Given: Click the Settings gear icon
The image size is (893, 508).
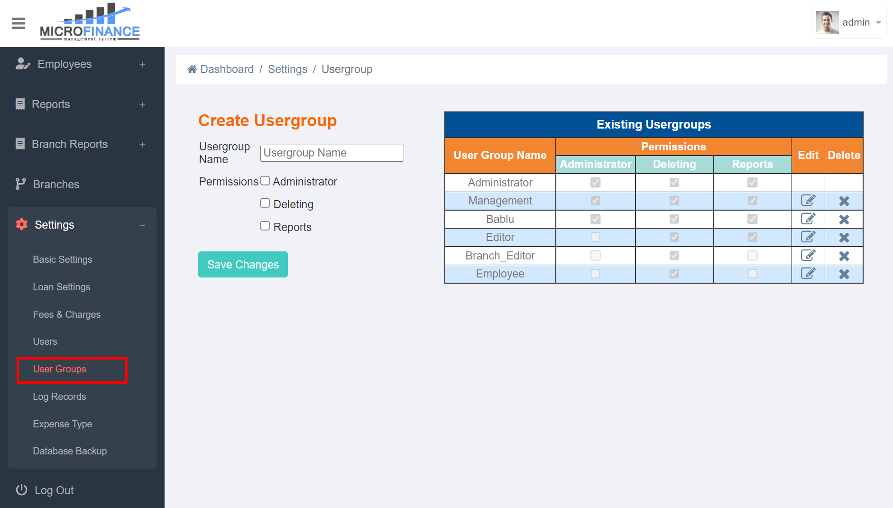Looking at the screenshot, I should click(x=22, y=224).
